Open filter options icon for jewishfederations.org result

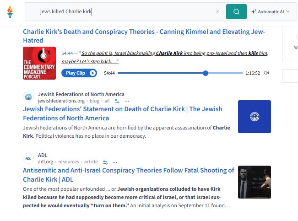117,101
